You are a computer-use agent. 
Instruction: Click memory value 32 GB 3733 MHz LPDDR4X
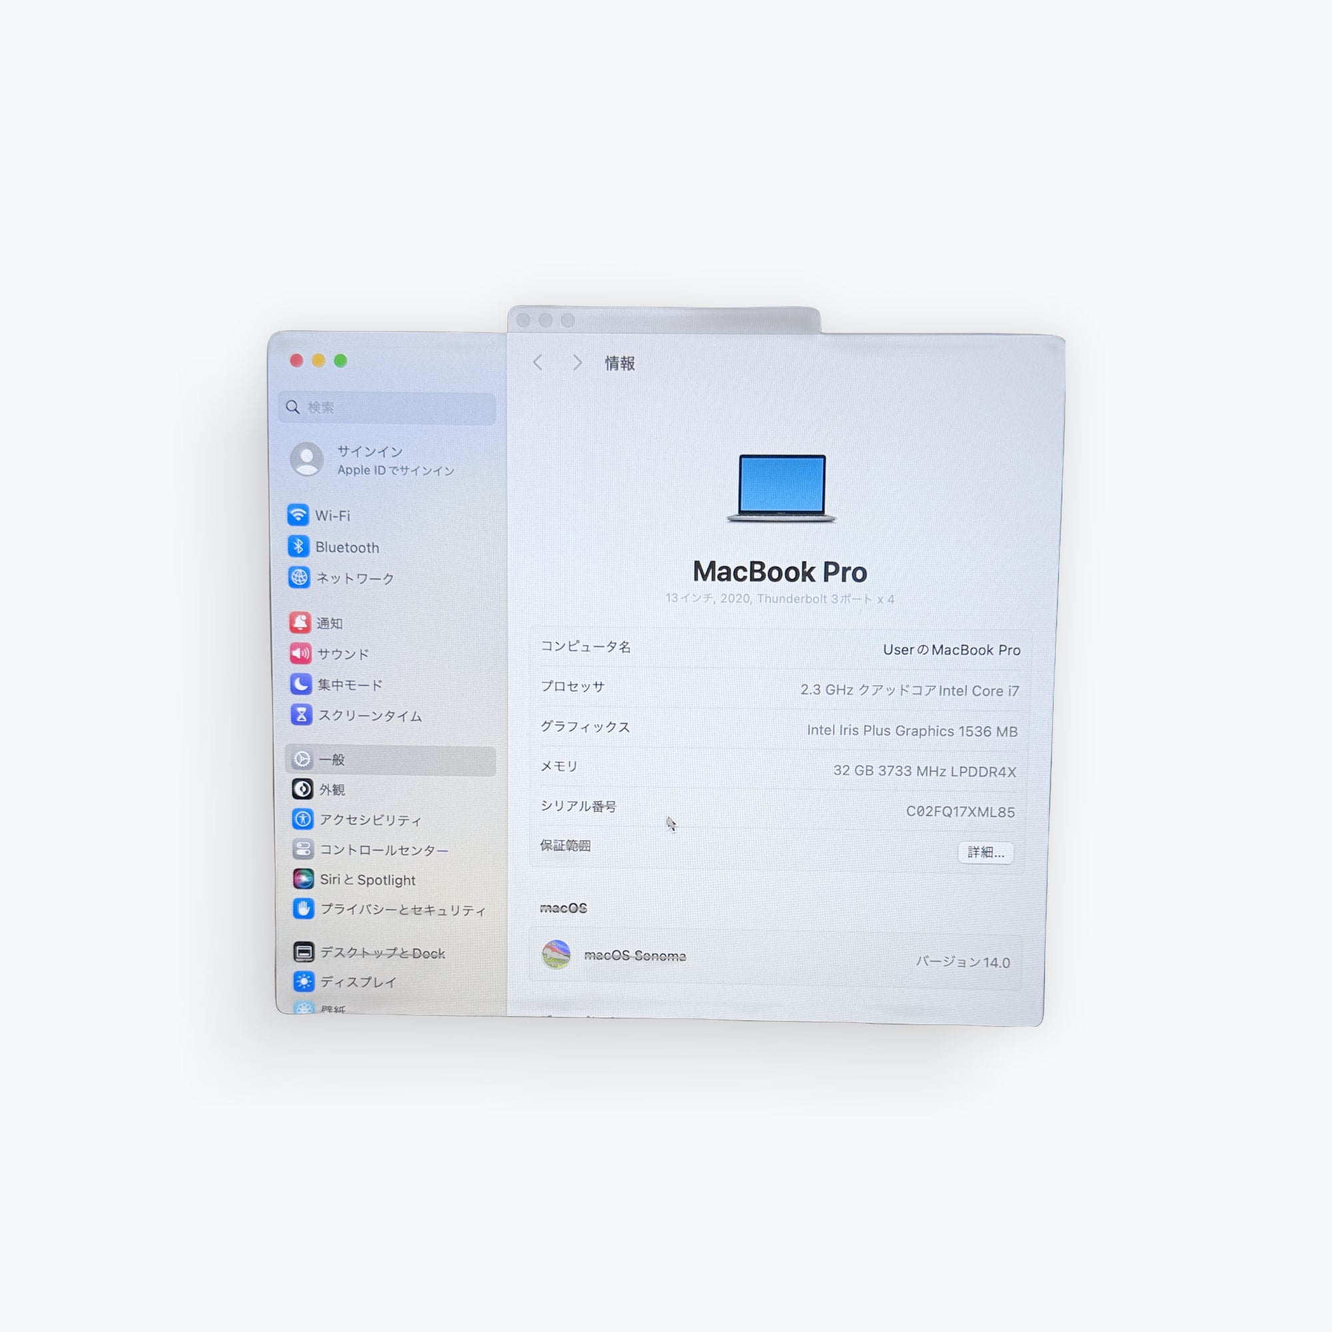point(924,771)
